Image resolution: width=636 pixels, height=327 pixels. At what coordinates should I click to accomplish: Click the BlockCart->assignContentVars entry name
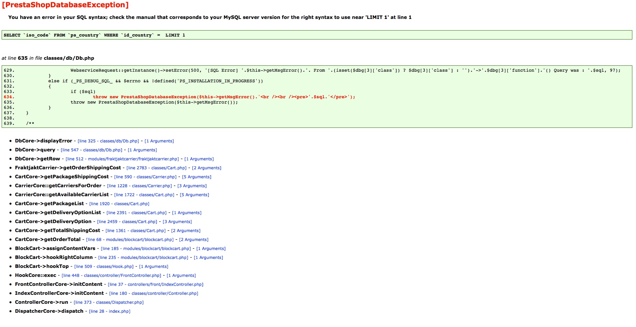click(55, 248)
